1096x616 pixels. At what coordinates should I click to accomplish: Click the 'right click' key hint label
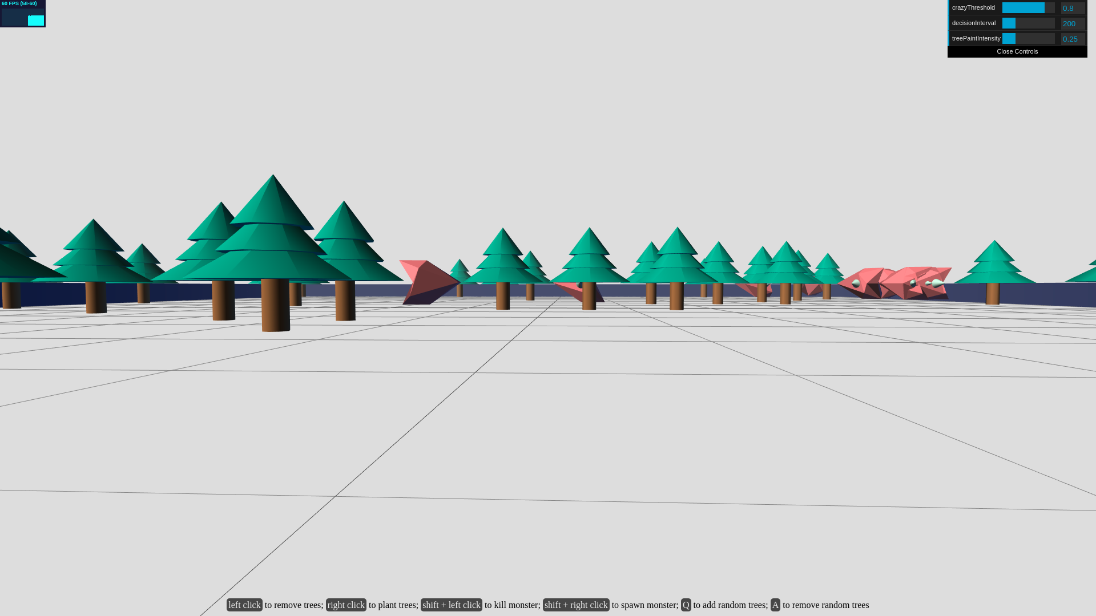[x=346, y=605]
